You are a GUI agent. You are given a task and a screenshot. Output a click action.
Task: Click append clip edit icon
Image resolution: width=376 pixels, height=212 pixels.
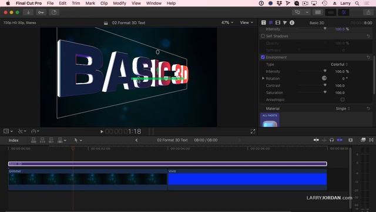click(51, 140)
